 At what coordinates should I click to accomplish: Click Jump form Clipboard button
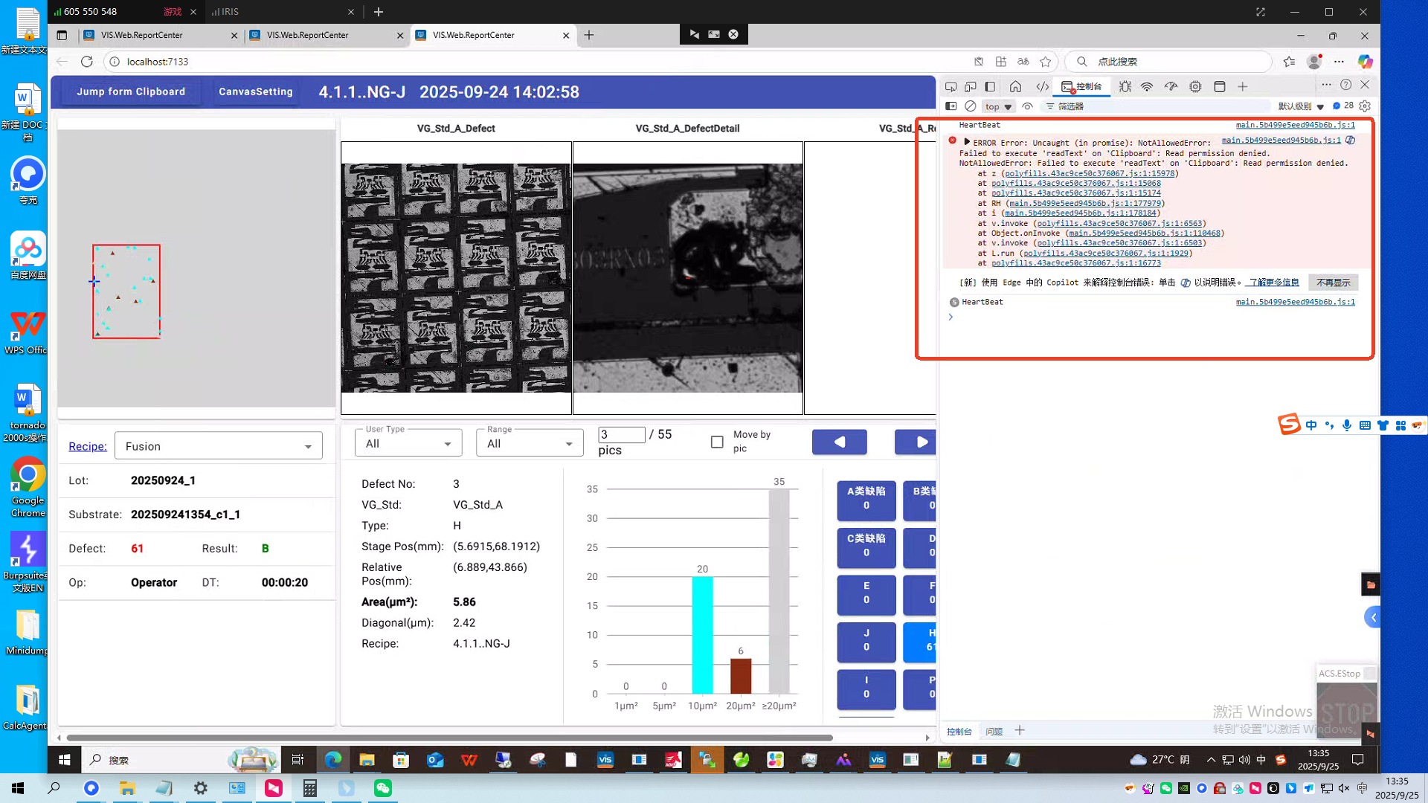tap(131, 91)
